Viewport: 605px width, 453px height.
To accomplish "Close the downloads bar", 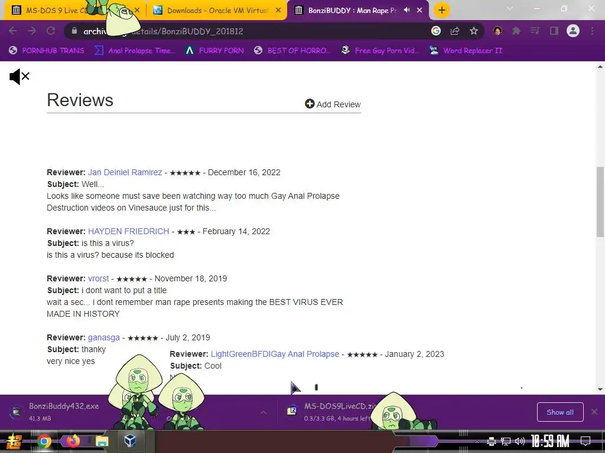I will pyautogui.click(x=594, y=412).
